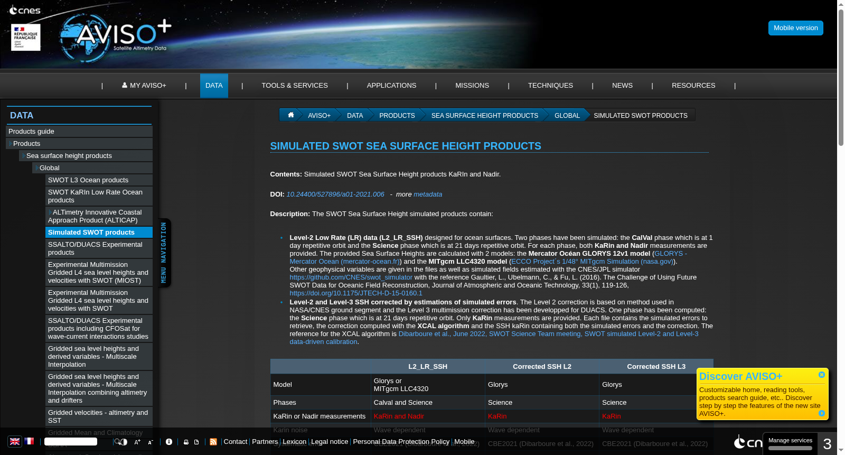Print the page using printer icon

pos(186,442)
